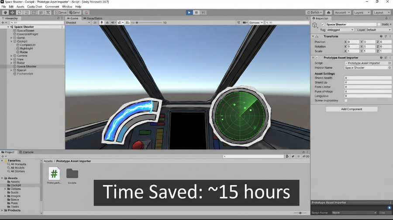This screenshot has width=393, height=220.
Task: Select Radar under Cockpit in Hierarchy
Action: (24, 52)
